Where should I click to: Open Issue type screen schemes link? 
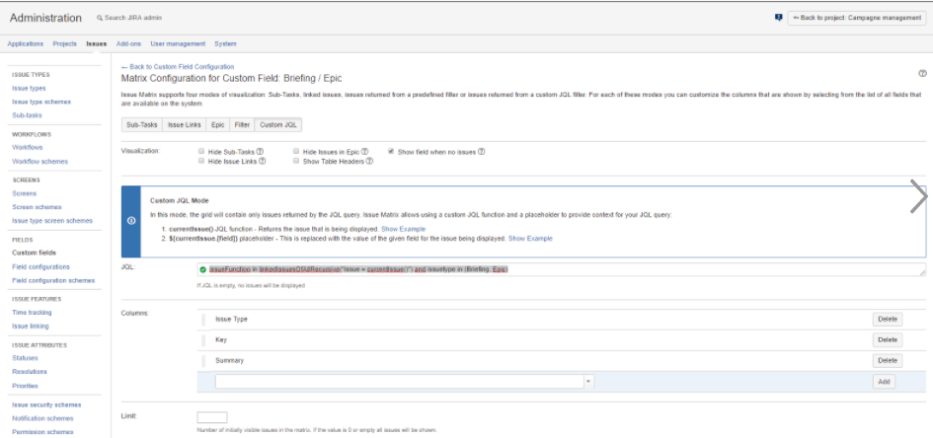coord(52,221)
